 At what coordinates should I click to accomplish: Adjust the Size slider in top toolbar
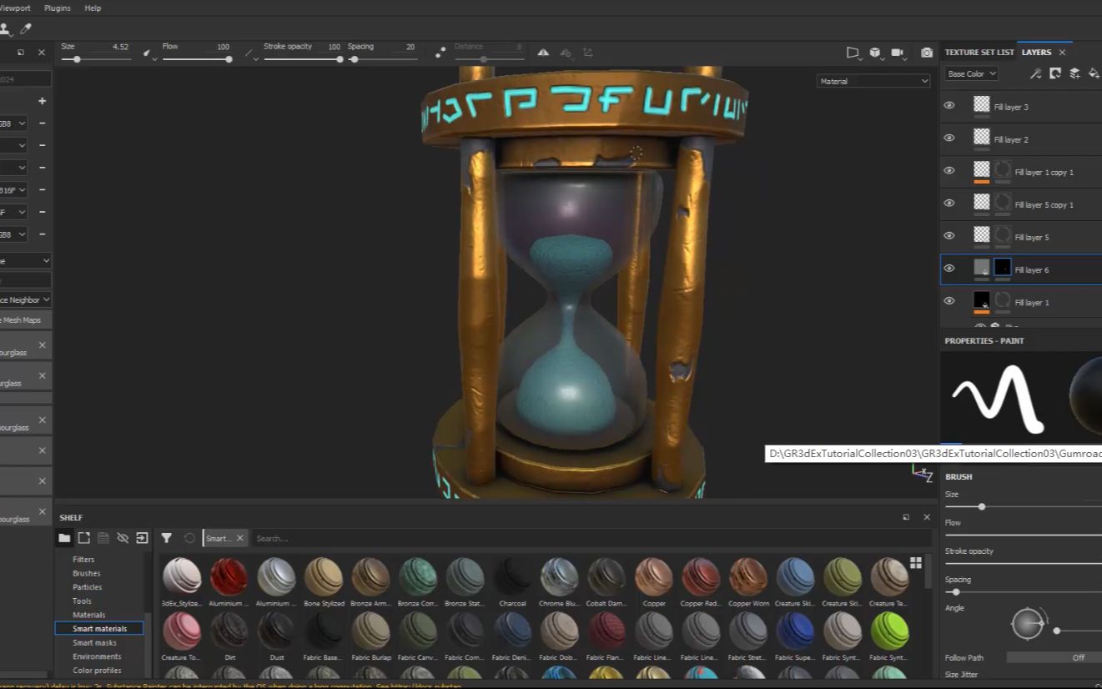click(94, 59)
